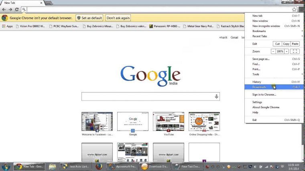Select Downloads from the Chrome menu
The image size is (305, 171).
tap(259, 87)
